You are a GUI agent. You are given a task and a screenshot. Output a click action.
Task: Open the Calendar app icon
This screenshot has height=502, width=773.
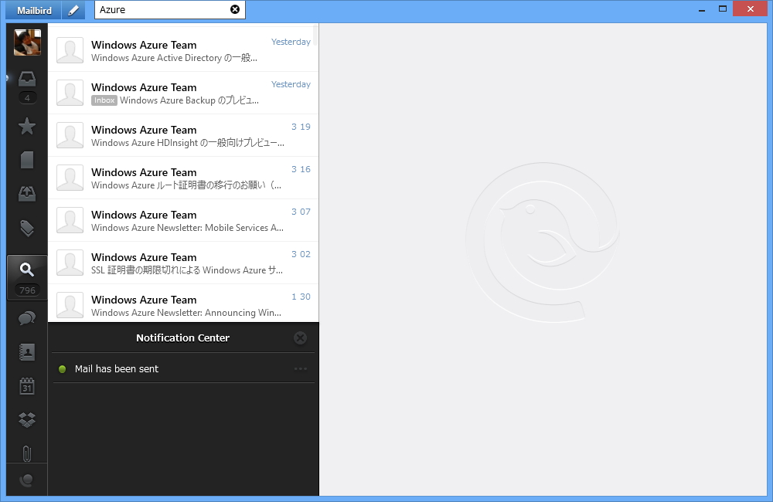tap(27, 386)
